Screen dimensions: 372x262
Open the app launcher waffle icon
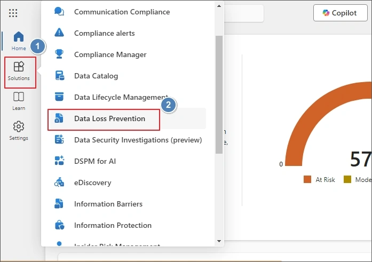point(13,13)
